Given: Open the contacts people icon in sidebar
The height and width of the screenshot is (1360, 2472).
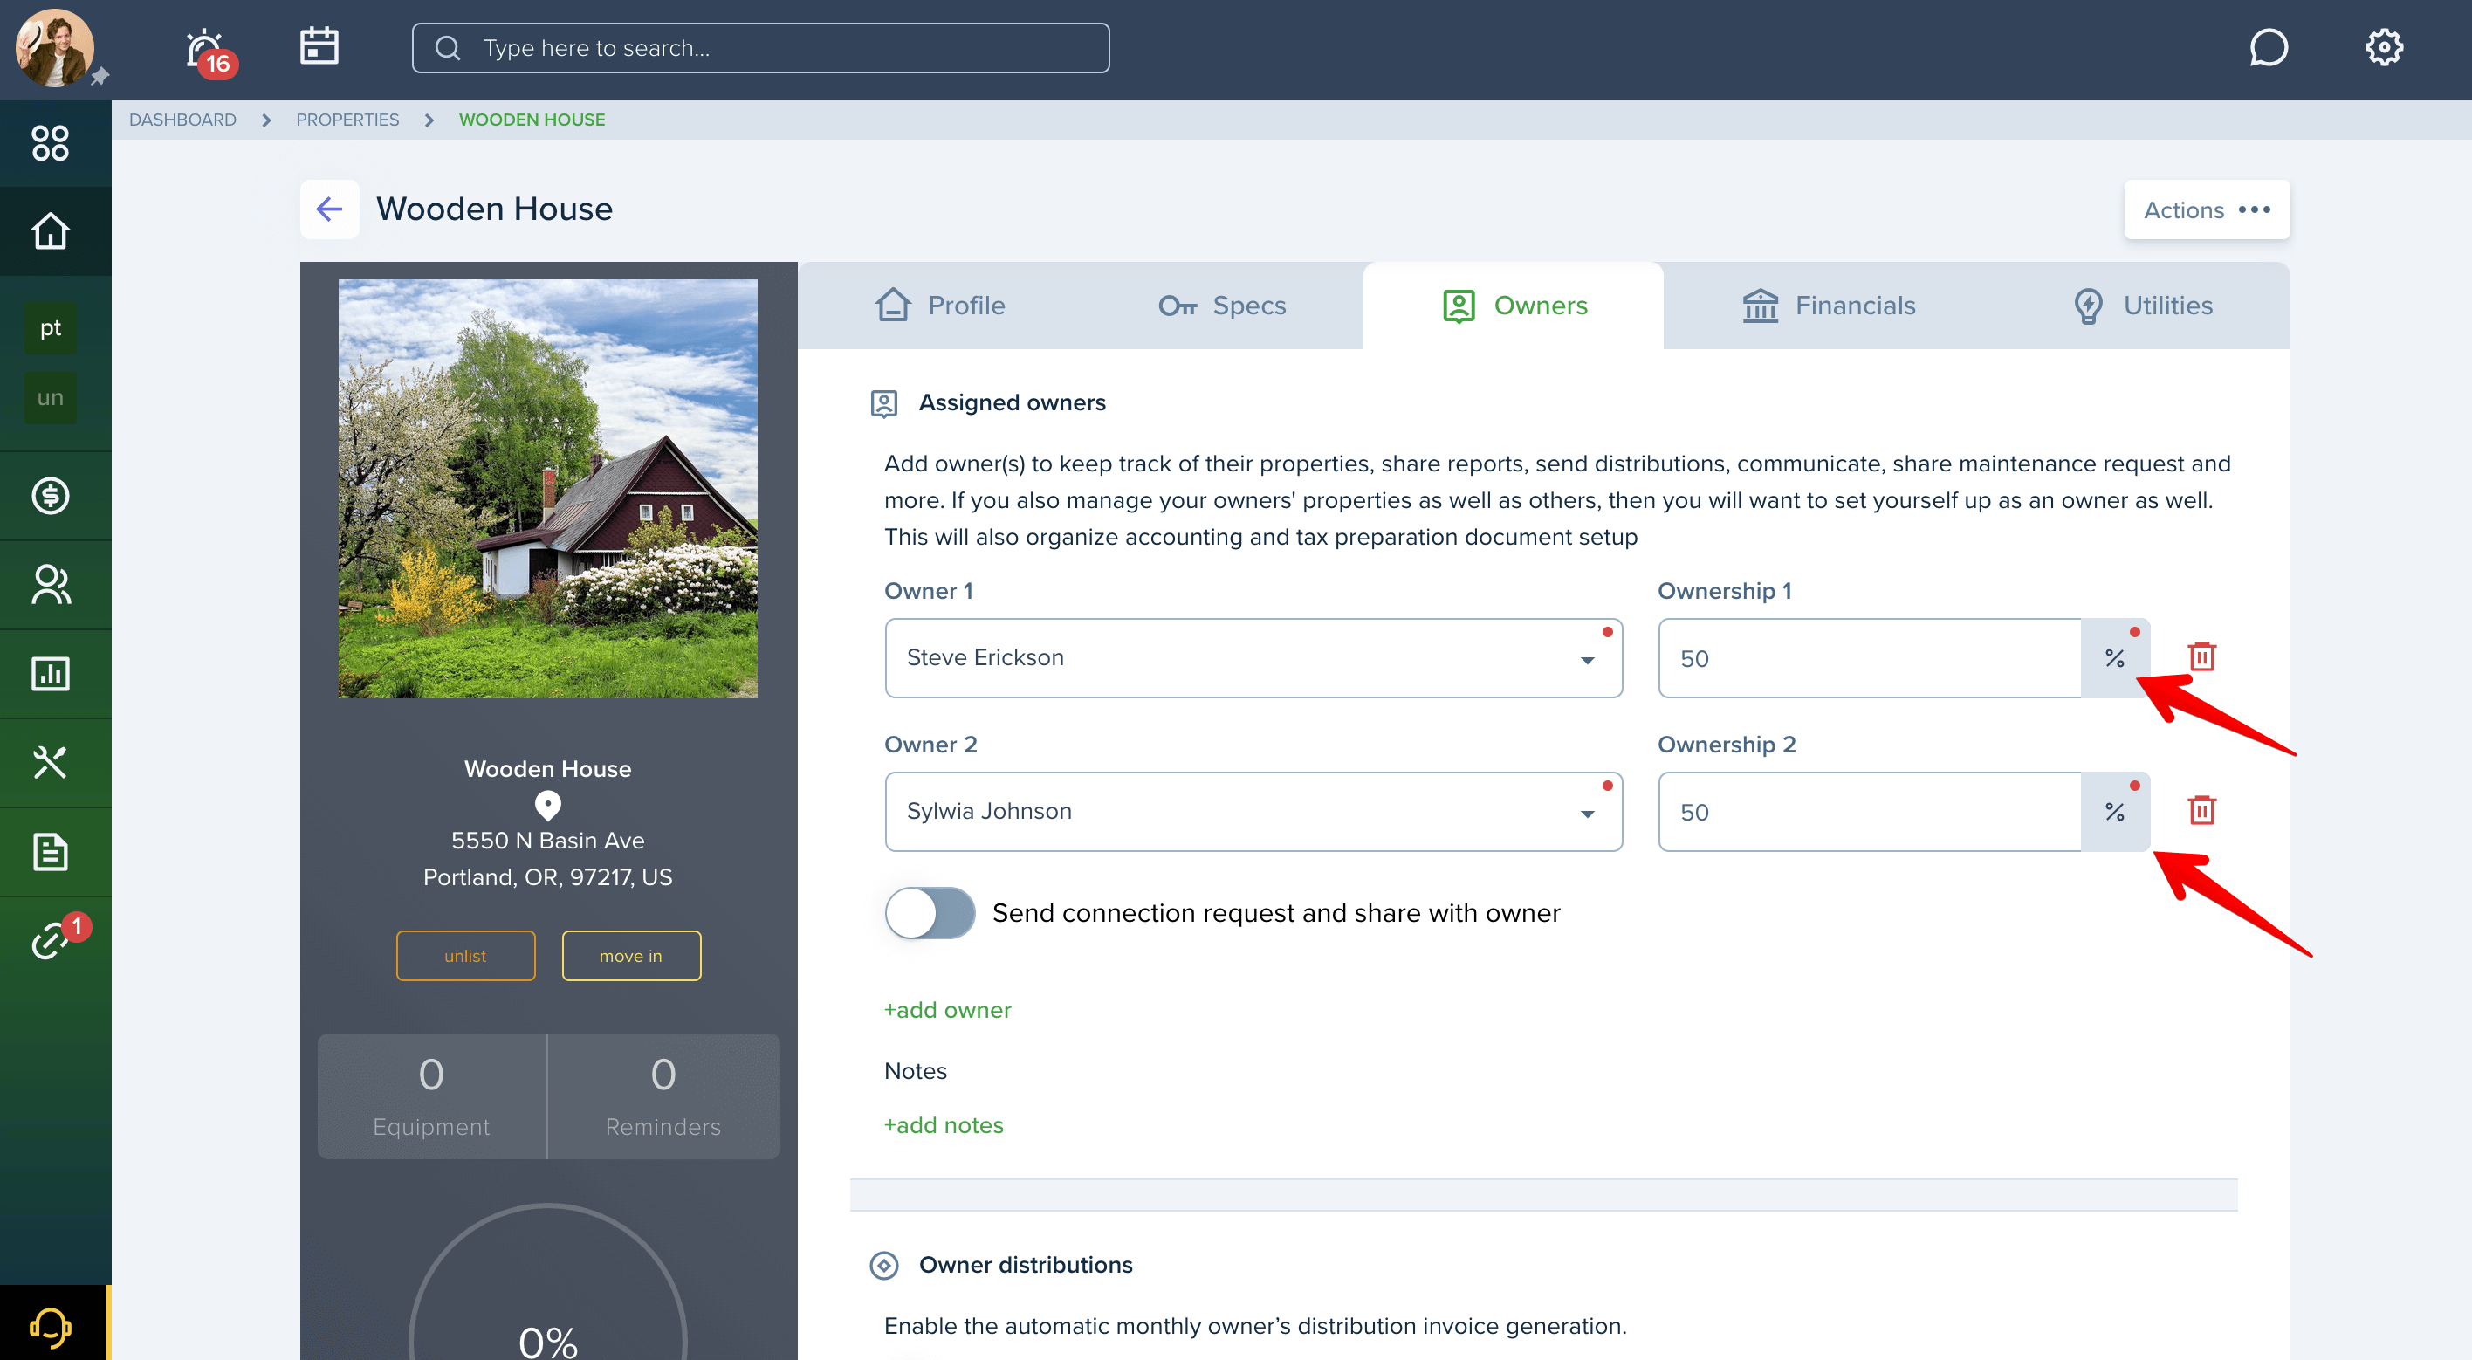Looking at the screenshot, I should click(x=51, y=585).
